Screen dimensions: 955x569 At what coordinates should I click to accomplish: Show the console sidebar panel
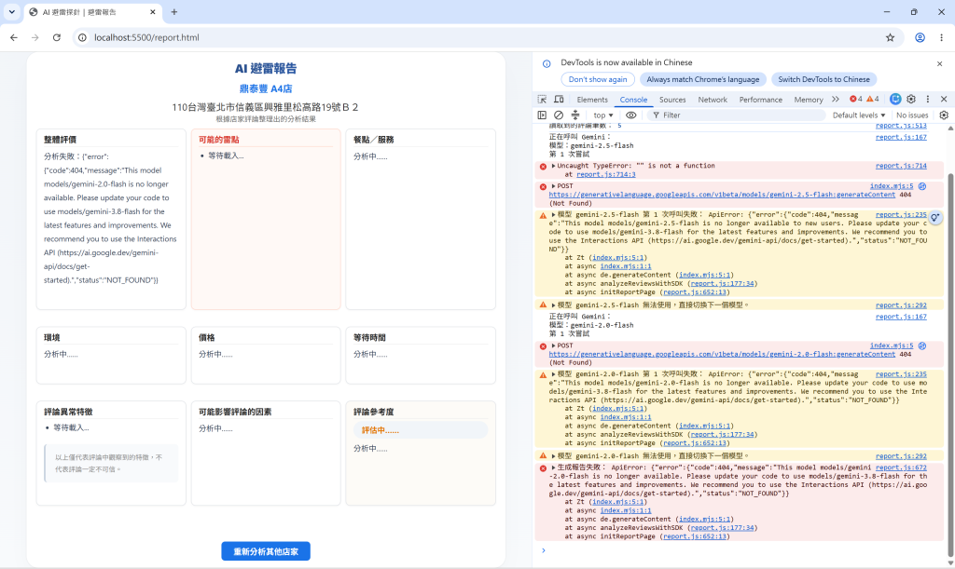click(542, 115)
